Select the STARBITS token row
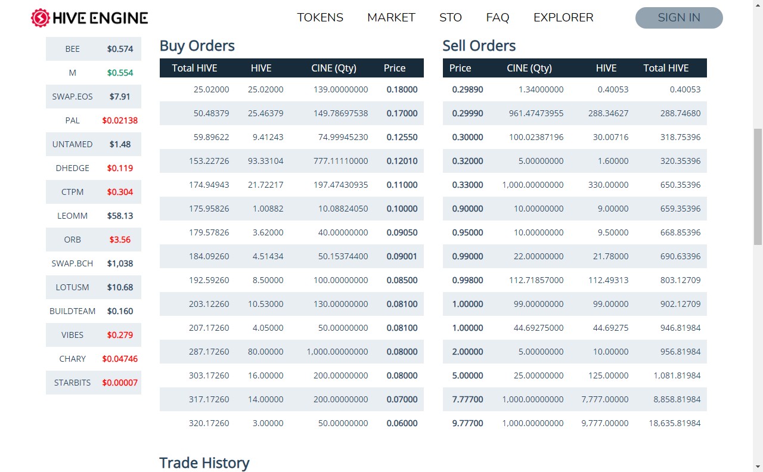This screenshot has width=763, height=472. point(94,383)
